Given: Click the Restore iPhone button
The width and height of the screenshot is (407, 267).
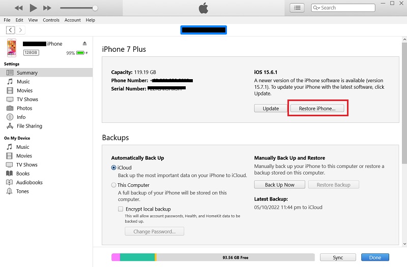Looking at the screenshot, I should click(x=317, y=108).
